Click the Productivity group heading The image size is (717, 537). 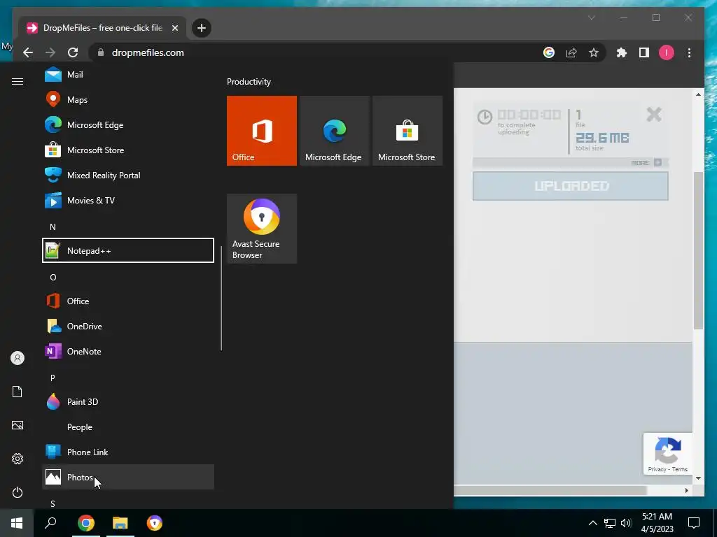(249, 82)
